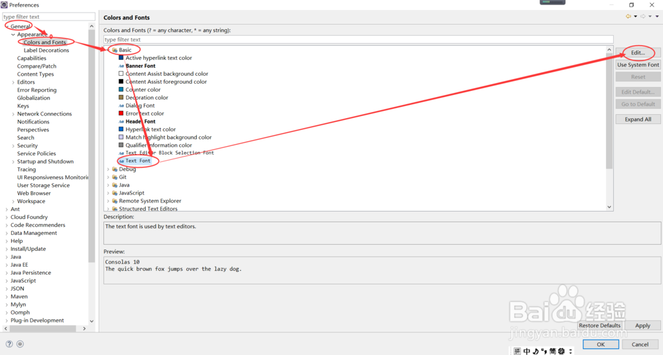Expand the Debug category
Viewport: 663px width, 355px height.
point(108,169)
